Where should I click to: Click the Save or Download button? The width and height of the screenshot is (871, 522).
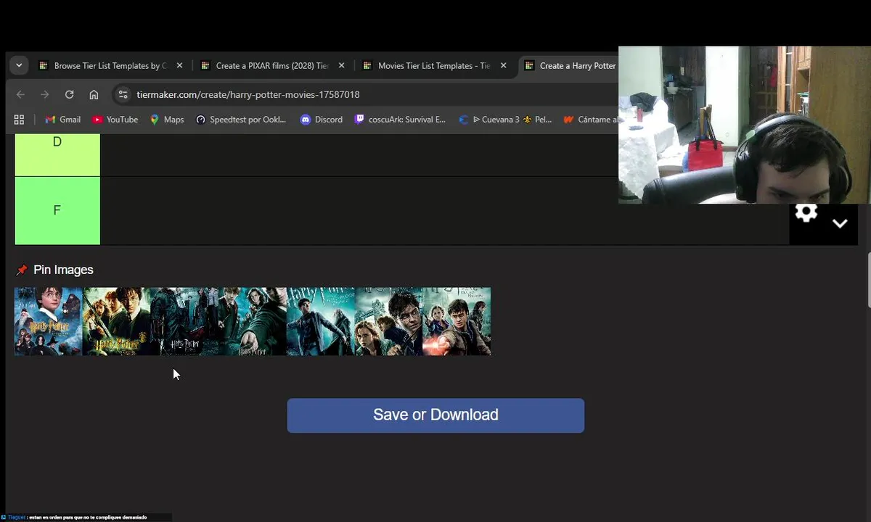435,415
